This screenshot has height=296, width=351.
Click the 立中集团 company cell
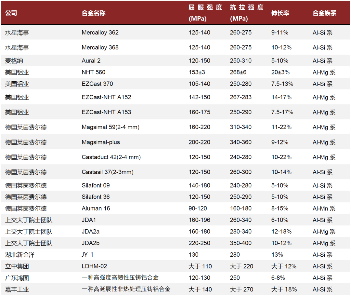point(17,266)
